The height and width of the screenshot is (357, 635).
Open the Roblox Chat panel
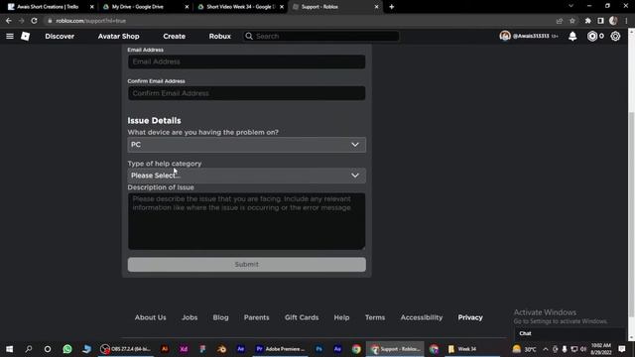point(570,333)
